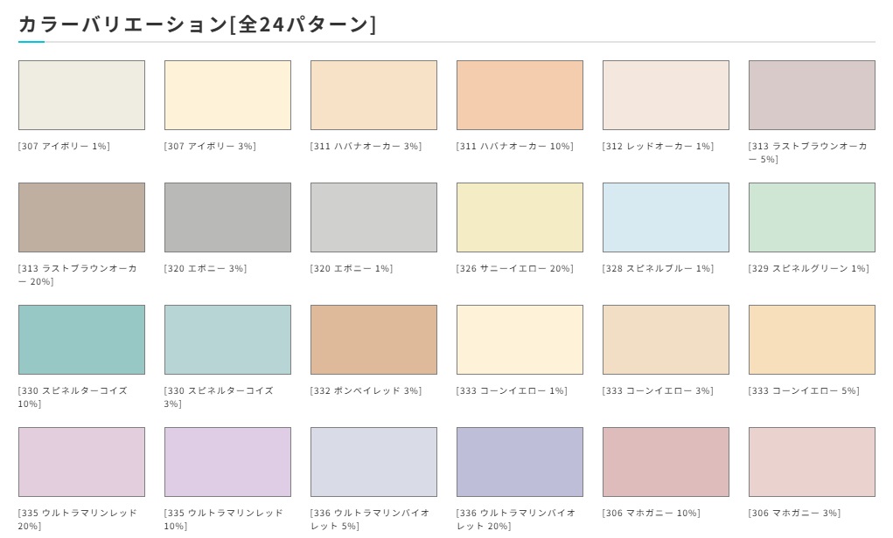Screen dimensions: 893x538
Task: Choose the 306 マホガニー 10% swatch
Action: click(x=666, y=462)
